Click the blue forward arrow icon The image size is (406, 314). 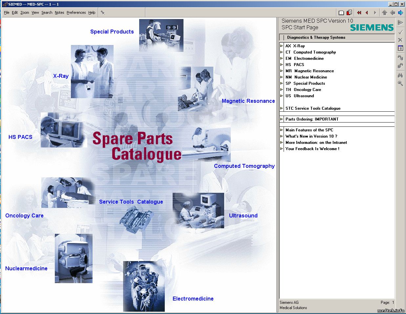coord(400,13)
